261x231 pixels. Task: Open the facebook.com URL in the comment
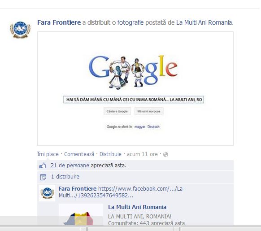122,192
